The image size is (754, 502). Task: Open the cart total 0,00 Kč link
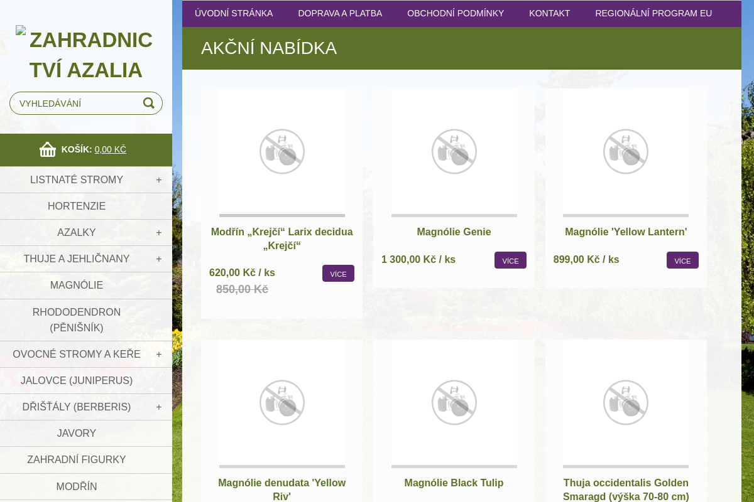111,149
